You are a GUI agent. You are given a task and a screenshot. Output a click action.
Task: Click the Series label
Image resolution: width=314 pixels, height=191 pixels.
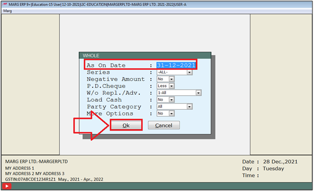pyautogui.click(x=98, y=72)
